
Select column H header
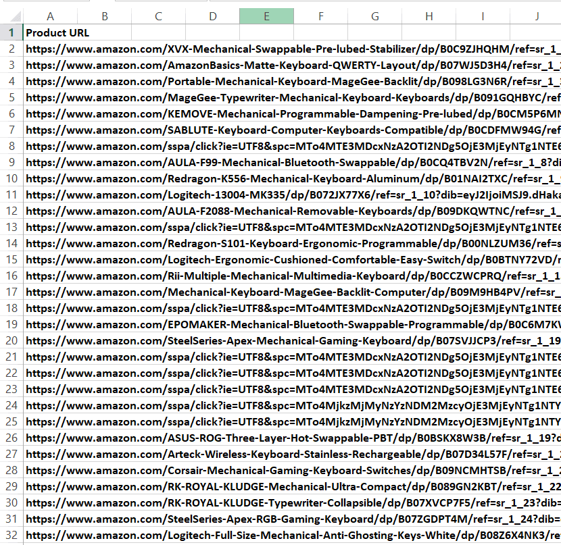(x=429, y=16)
